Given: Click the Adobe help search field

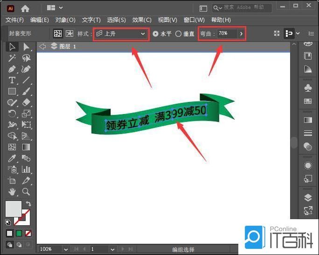Looking at the screenshot, I should click(x=242, y=8).
